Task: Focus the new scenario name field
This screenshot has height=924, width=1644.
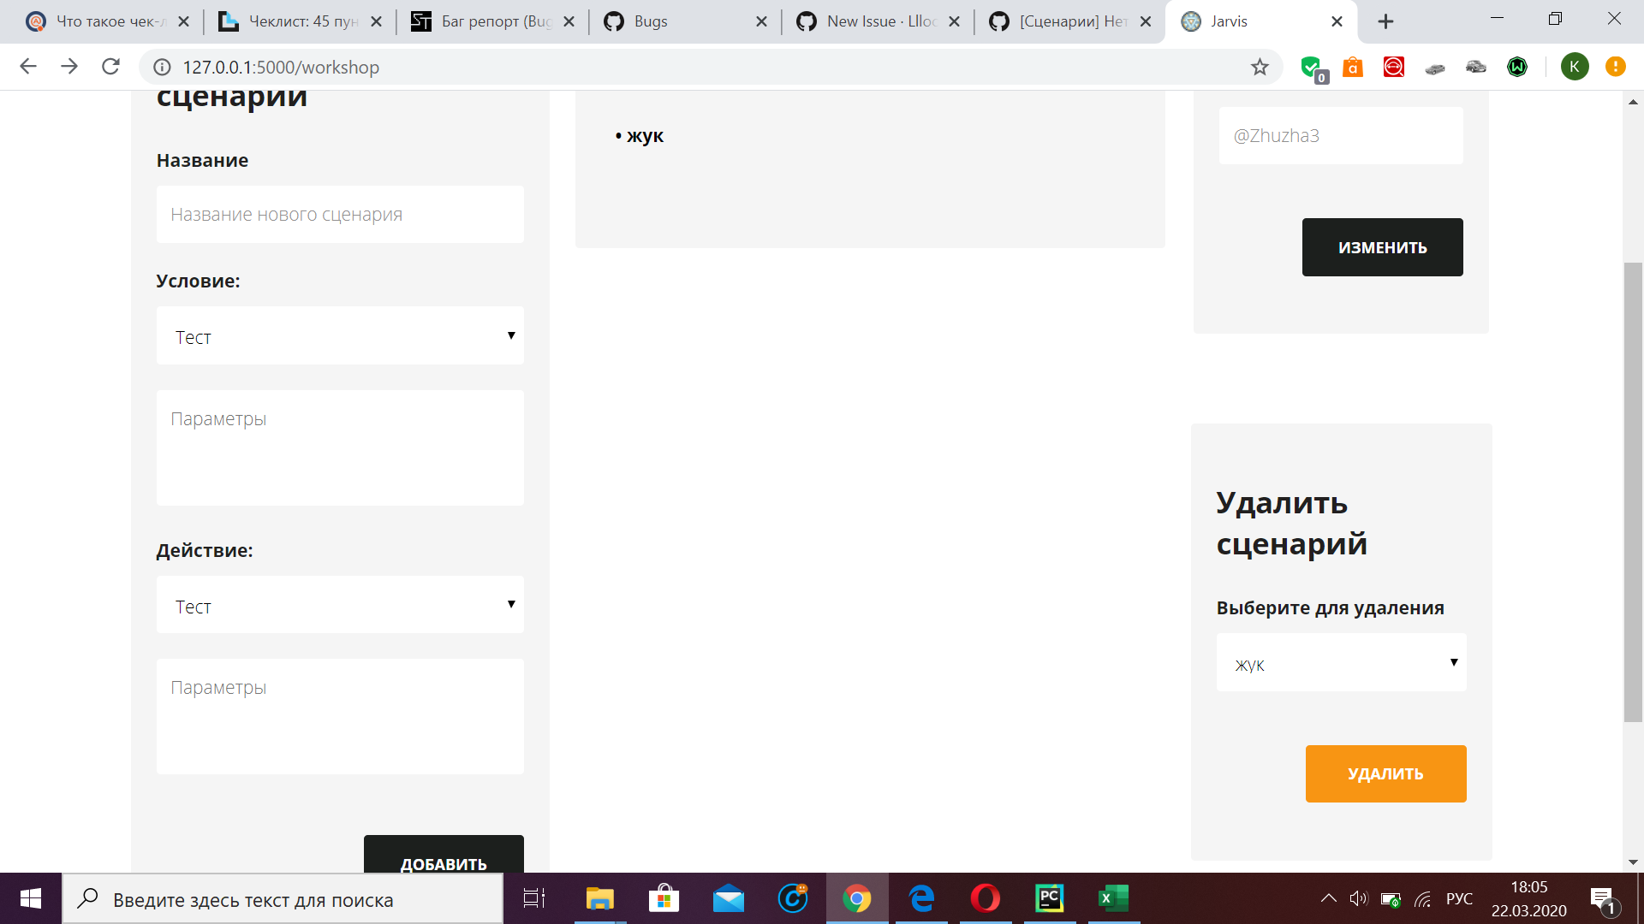Action: click(x=340, y=215)
